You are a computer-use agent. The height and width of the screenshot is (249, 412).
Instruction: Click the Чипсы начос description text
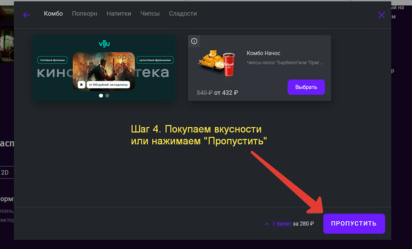point(284,63)
